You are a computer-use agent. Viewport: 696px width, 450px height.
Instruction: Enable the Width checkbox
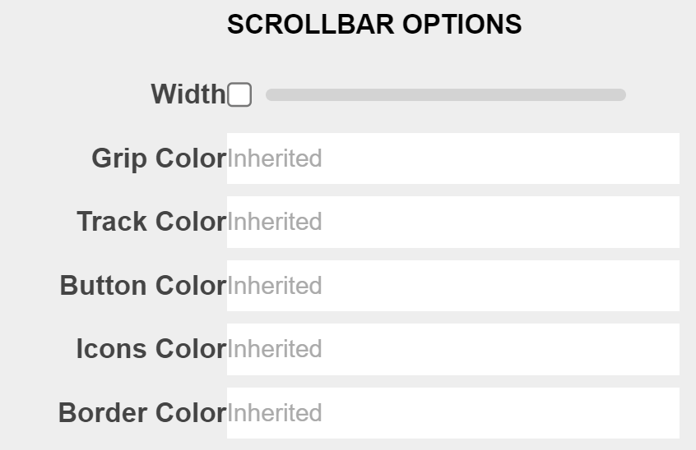pos(239,95)
